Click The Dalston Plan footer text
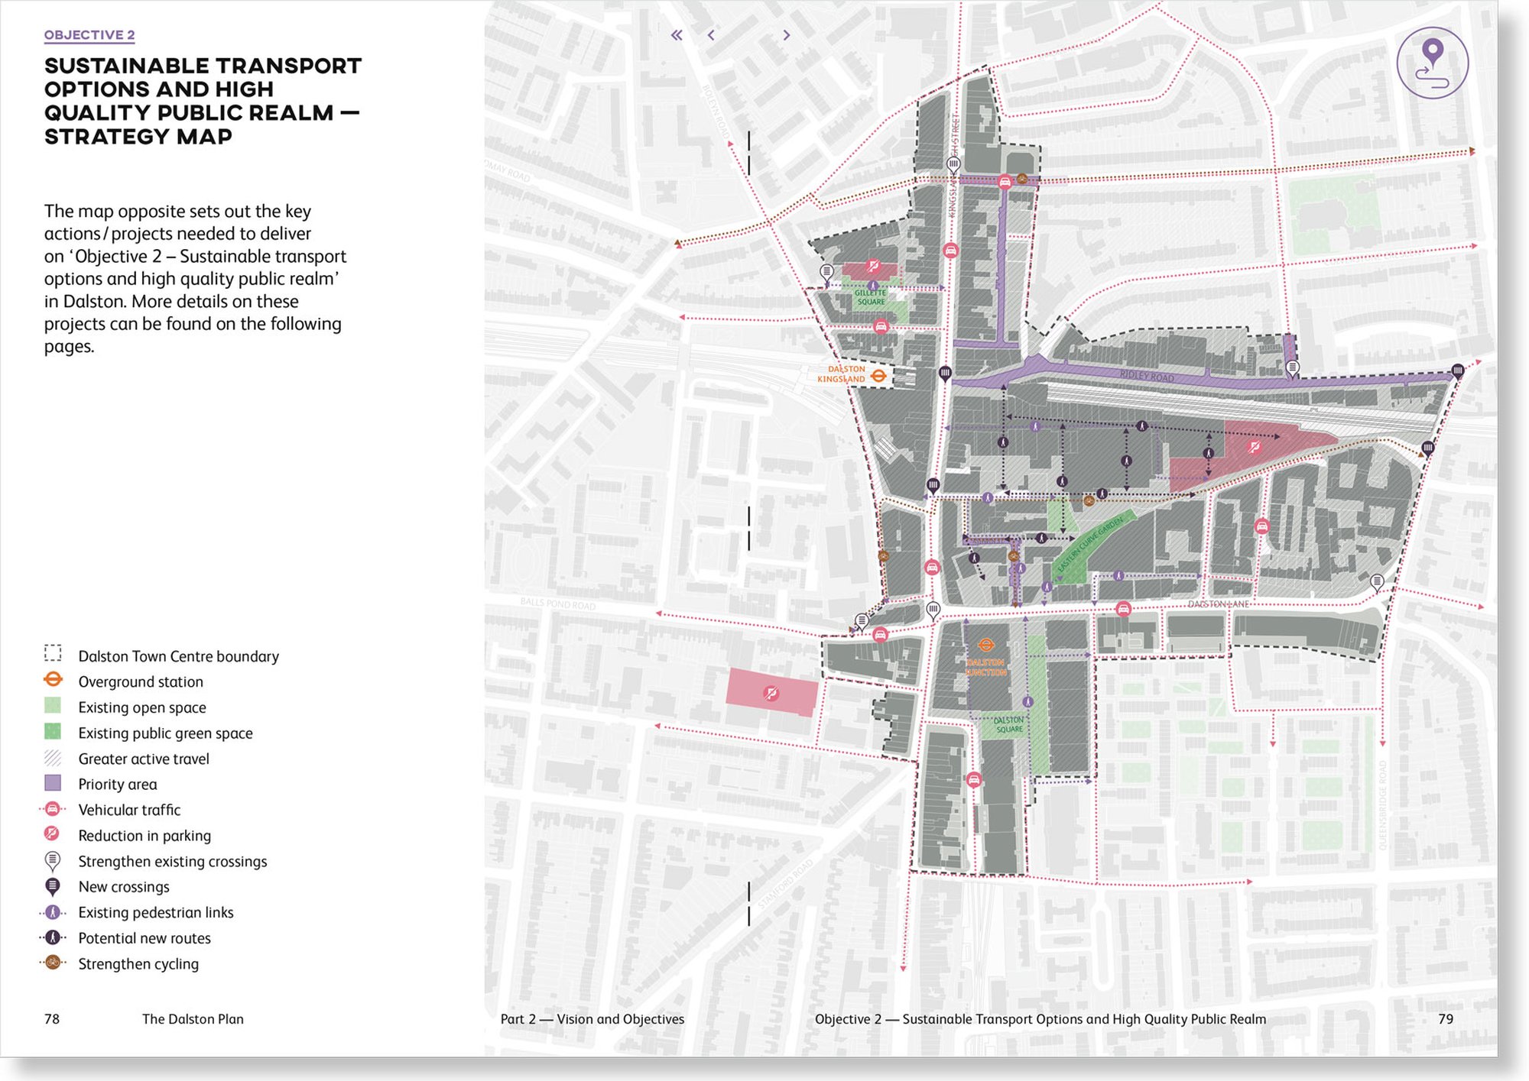Screen dimensions: 1529x1081 click(x=193, y=1019)
